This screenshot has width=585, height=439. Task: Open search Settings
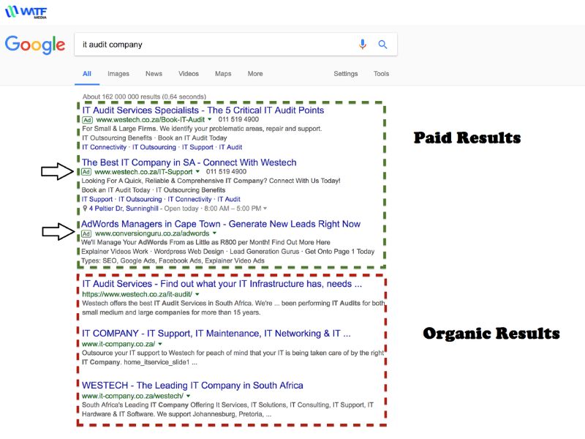[345, 74]
